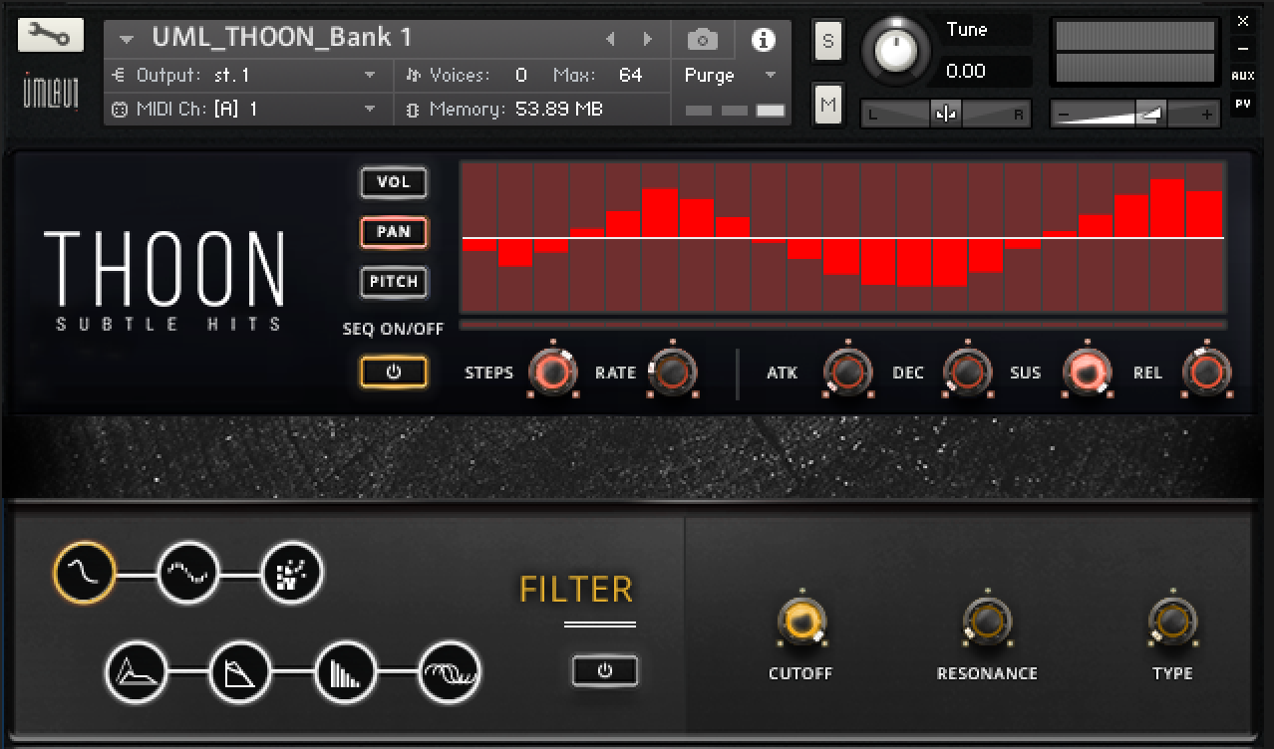This screenshot has width=1274, height=749.
Task: Click the instrument info button
Action: point(764,39)
